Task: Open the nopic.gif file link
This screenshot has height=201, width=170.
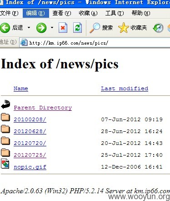Action: [x=30, y=167]
